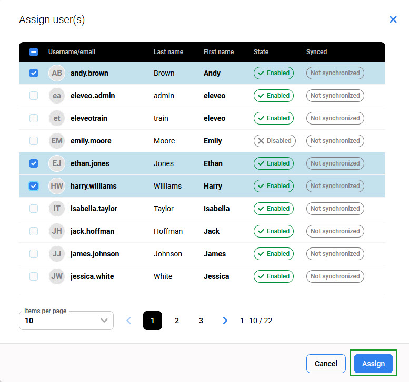The height and width of the screenshot is (382, 409).
Task: Go to next page using right arrow
Action: [225, 321]
